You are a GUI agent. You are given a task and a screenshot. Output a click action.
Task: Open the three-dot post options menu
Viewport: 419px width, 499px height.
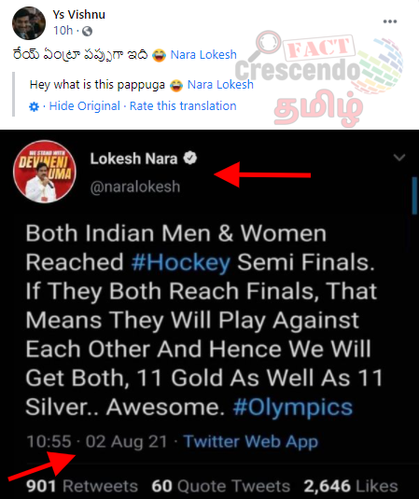(x=390, y=21)
